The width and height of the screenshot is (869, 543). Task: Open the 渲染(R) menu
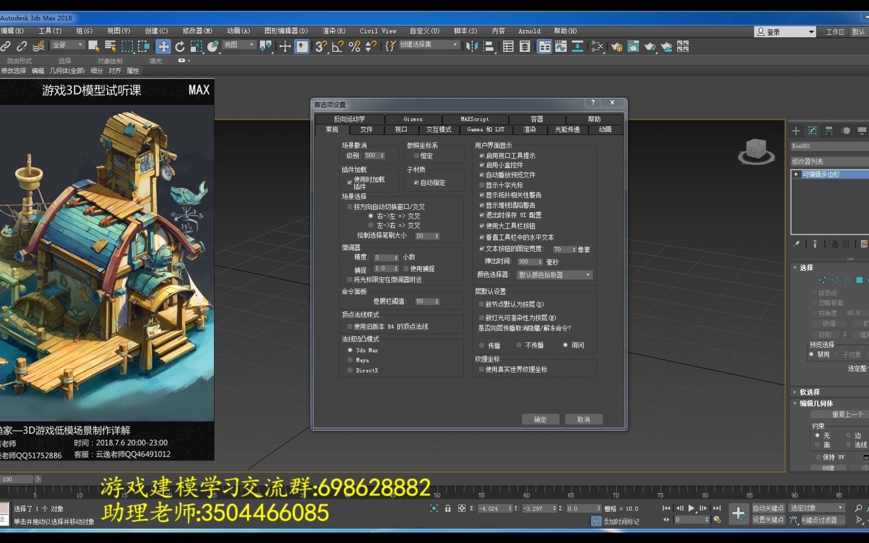tap(334, 31)
